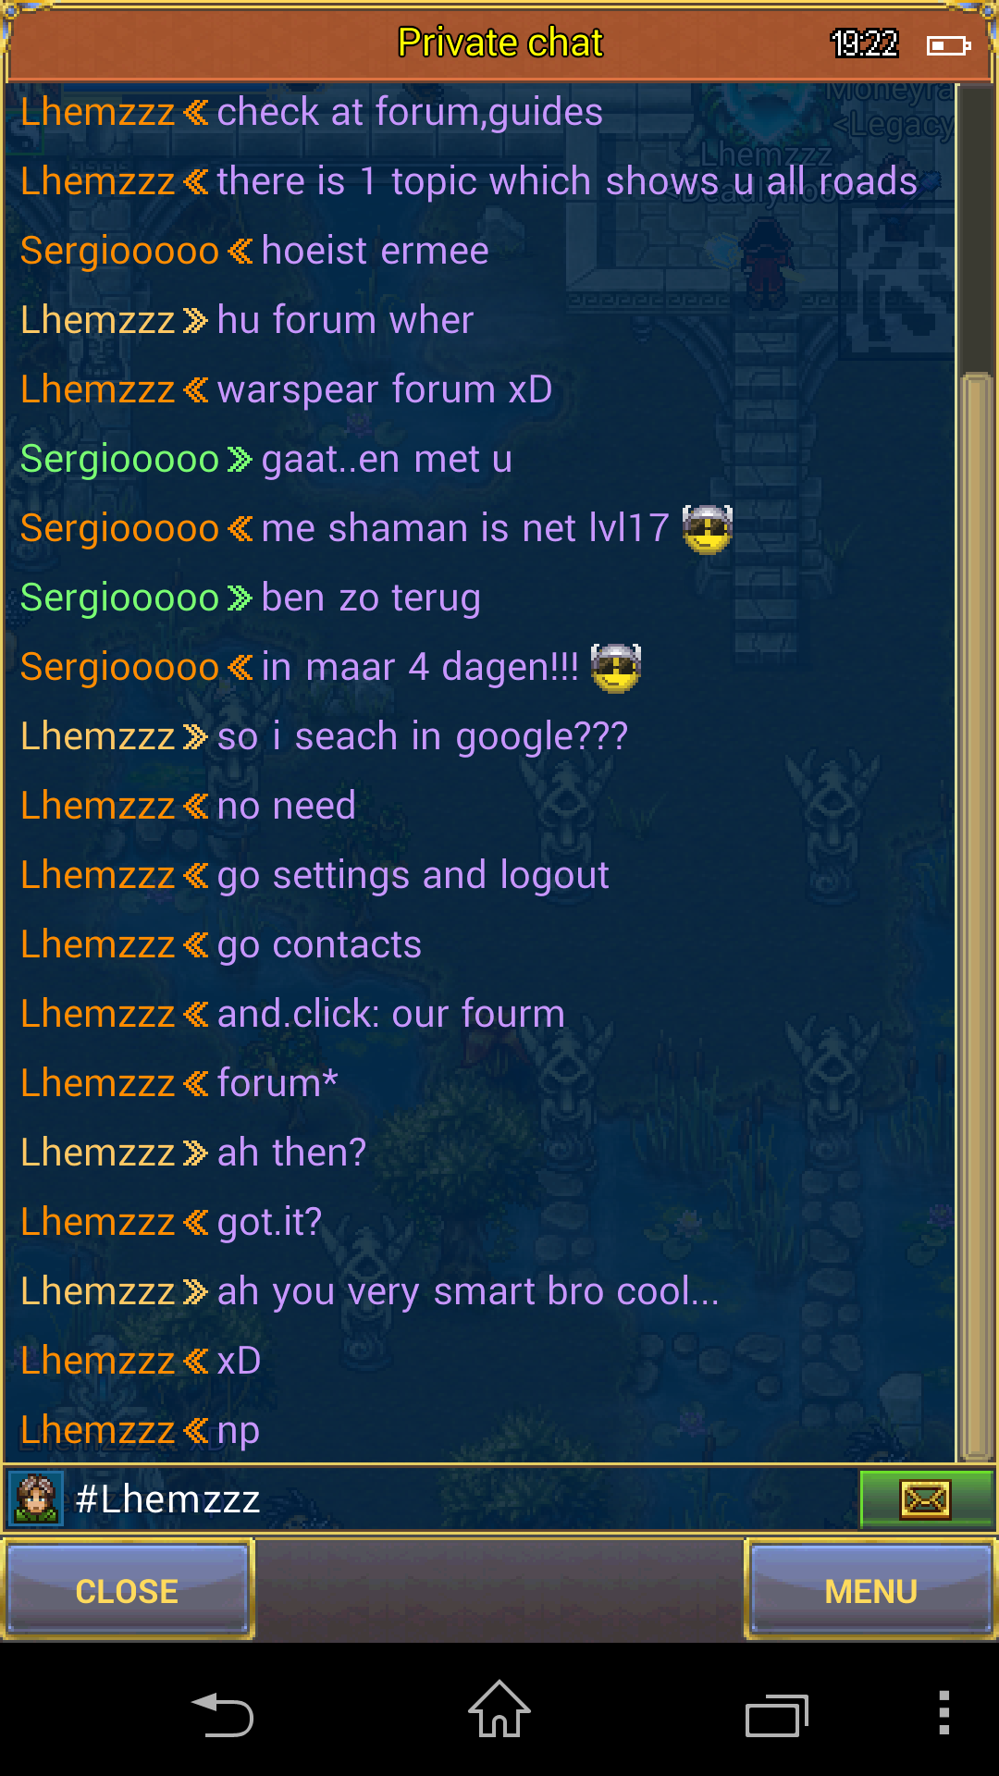Screen dimensions: 999x1776
Task: Click the chat scrollbar thumb
Action: (976, 916)
